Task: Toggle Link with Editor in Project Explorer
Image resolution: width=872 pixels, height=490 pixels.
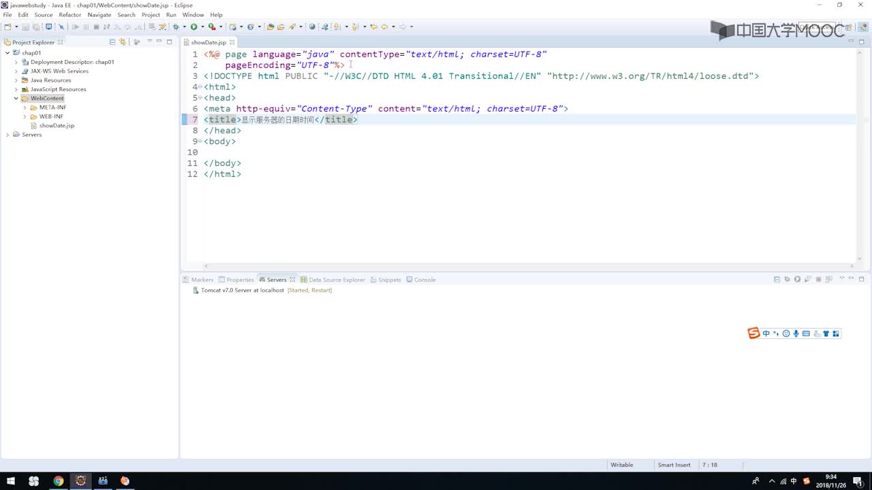Action: (x=123, y=42)
